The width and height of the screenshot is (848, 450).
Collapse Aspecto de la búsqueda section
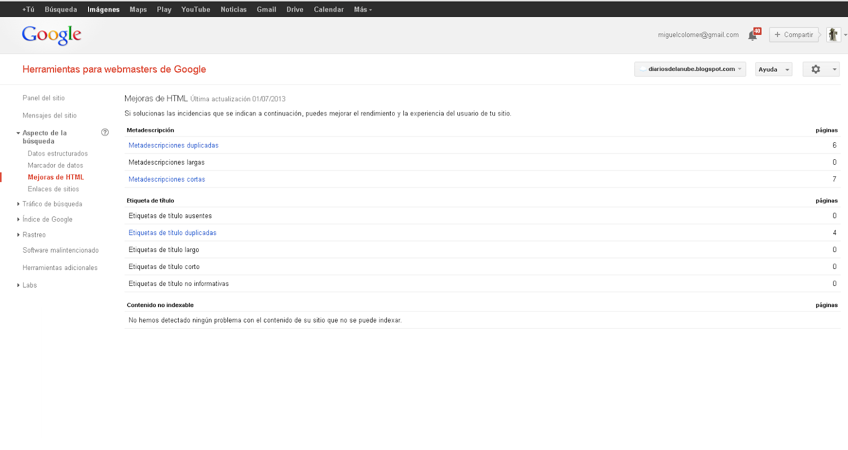[19, 133]
